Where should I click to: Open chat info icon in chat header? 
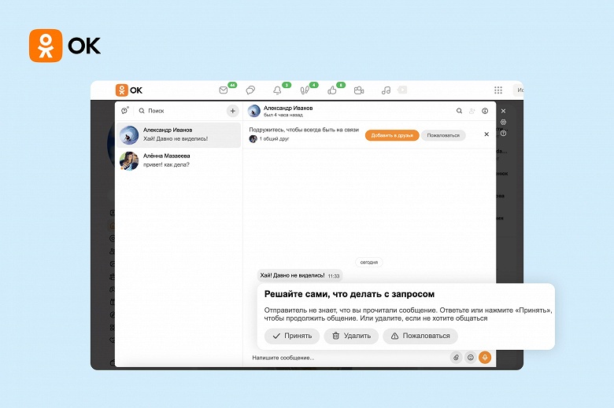pyautogui.click(x=485, y=111)
